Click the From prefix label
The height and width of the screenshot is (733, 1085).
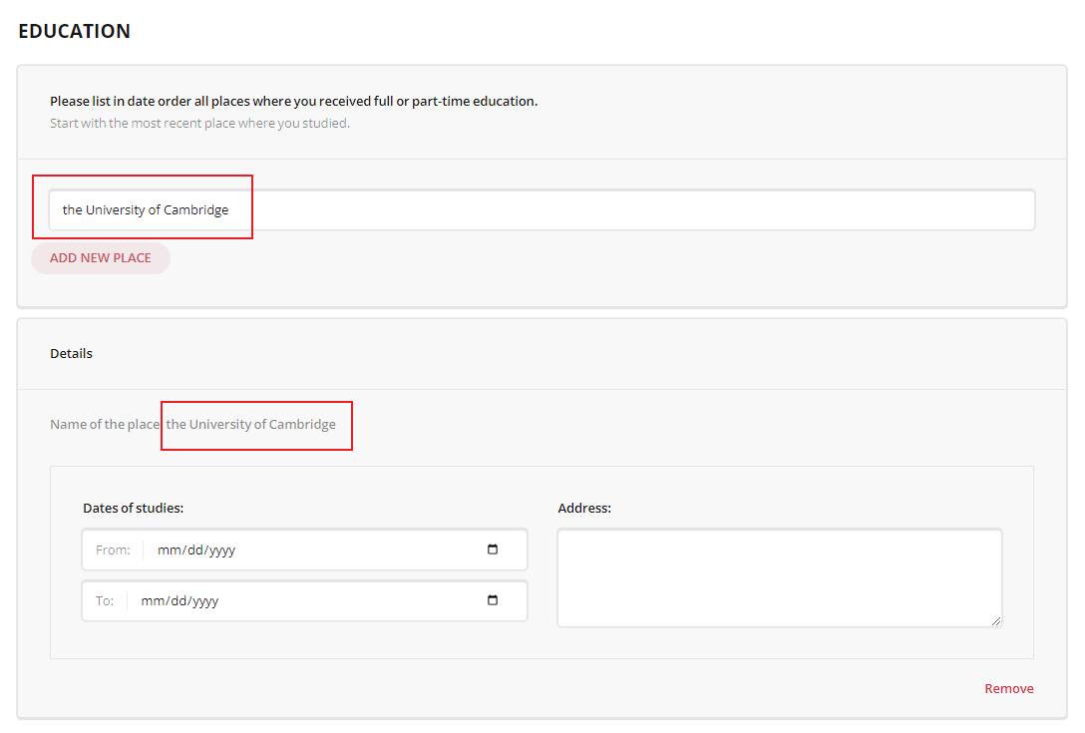click(113, 549)
